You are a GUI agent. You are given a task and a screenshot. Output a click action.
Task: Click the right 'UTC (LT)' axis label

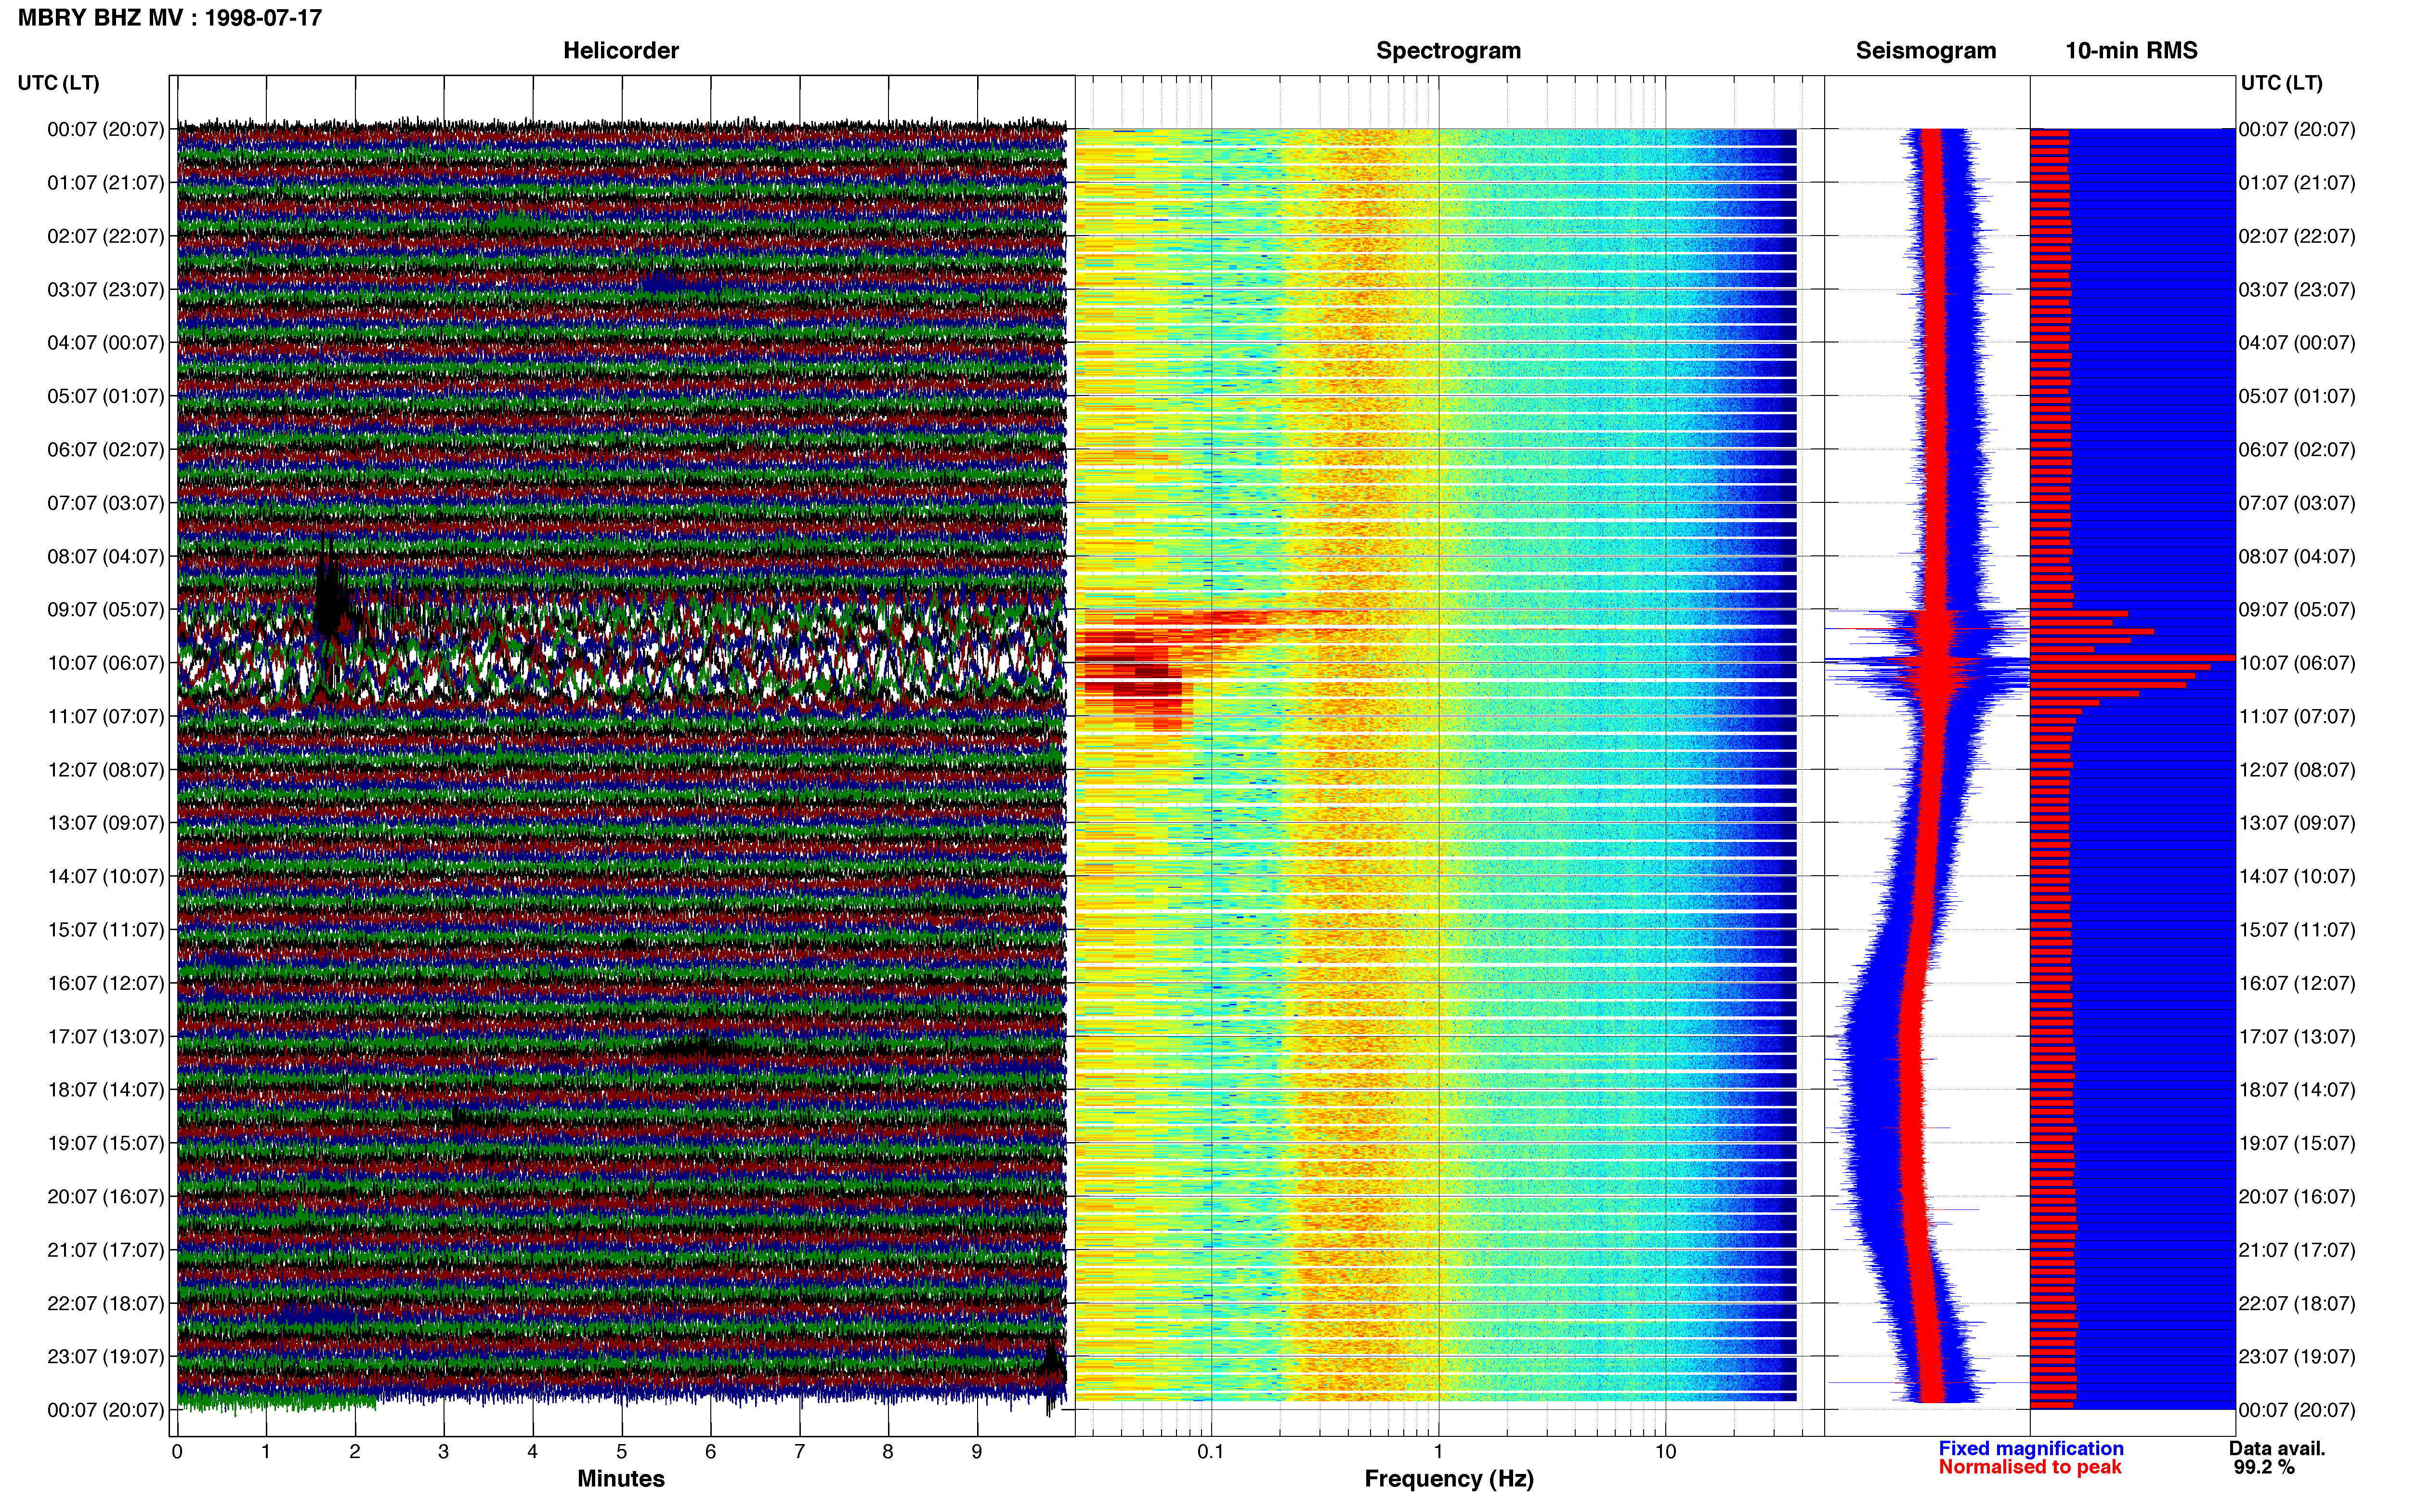coord(2281,83)
